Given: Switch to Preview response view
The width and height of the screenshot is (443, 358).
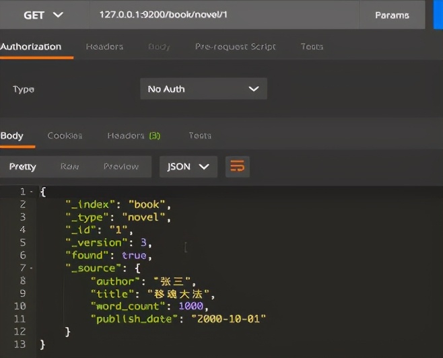Looking at the screenshot, I should pyautogui.click(x=121, y=167).
